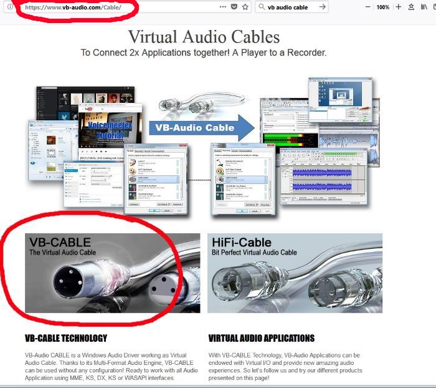436x388 pixels.
Task: Click the blue VB-Audio Cable arrow graphic
Action: (x=202, y=128)
